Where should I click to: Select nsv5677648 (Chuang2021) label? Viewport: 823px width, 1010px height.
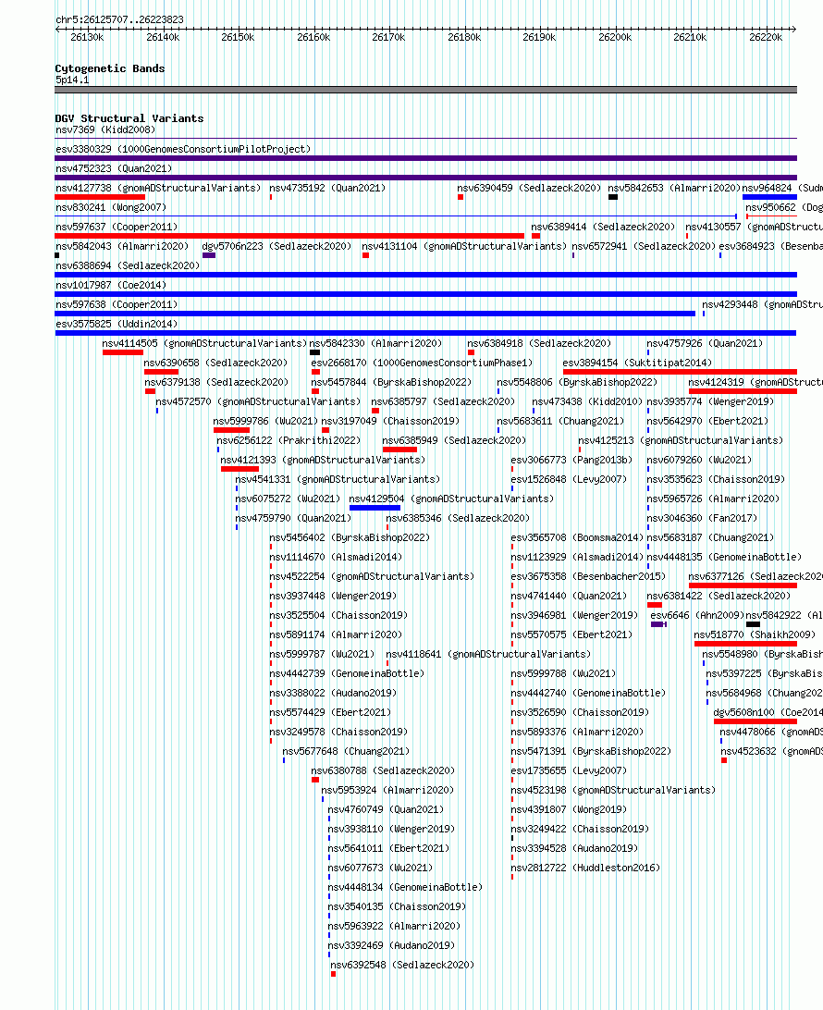point(346,750)
